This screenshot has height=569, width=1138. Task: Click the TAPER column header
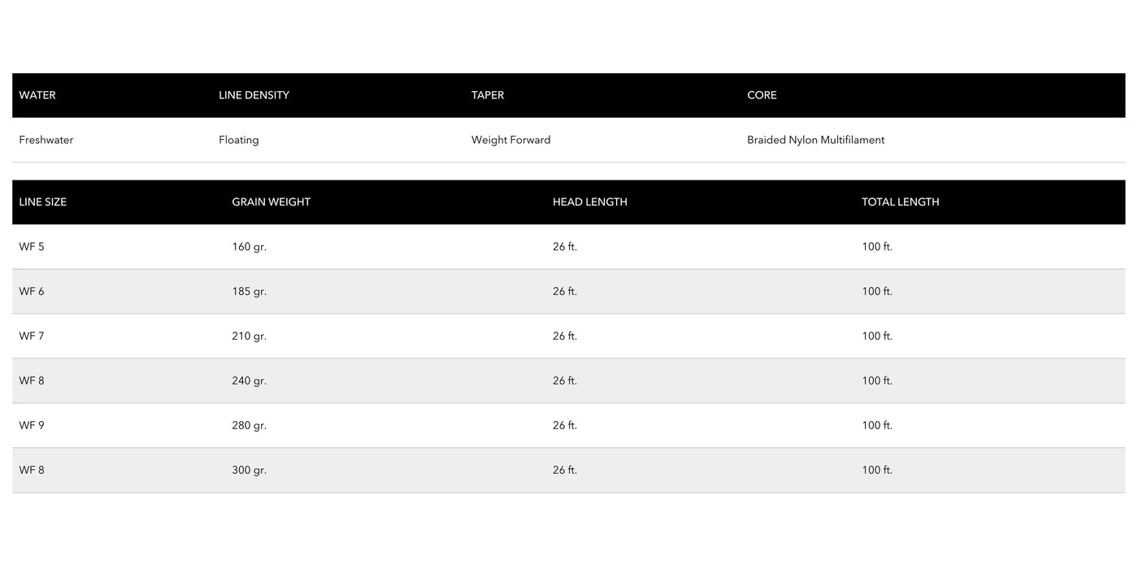tap(488, 95)
